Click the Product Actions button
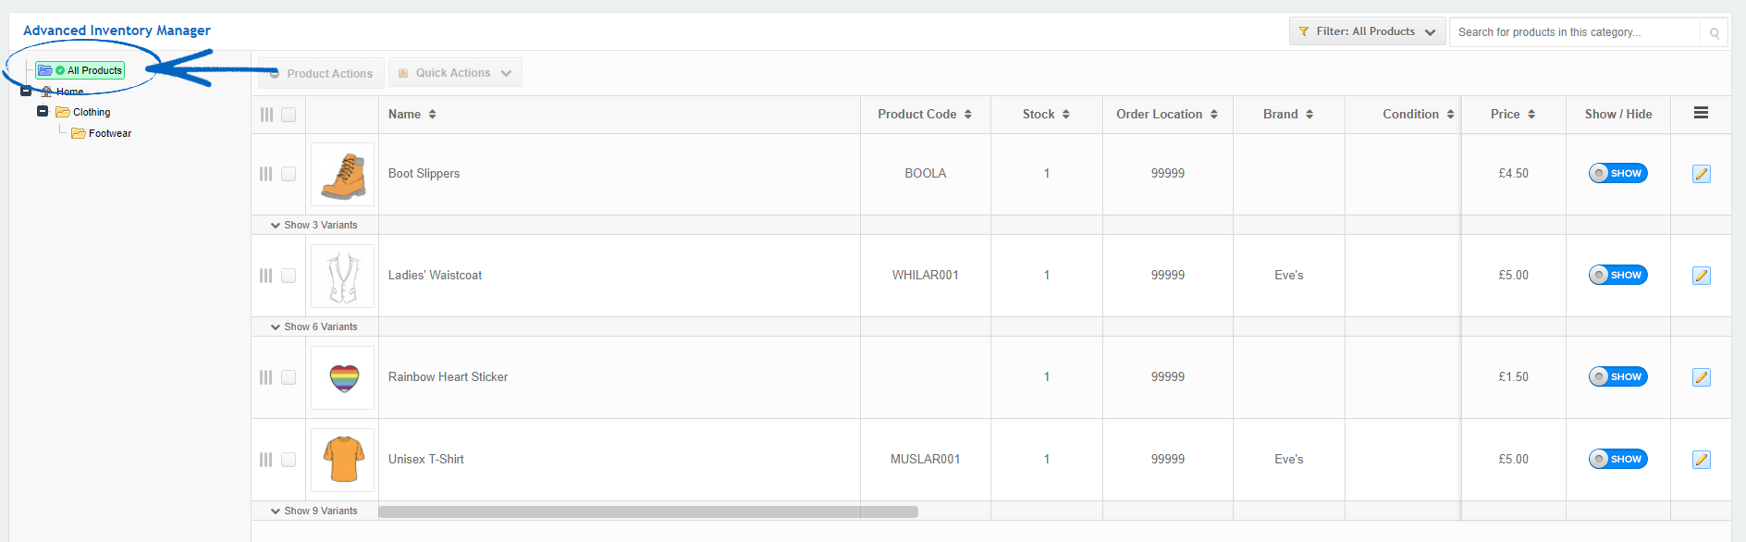Image resolution: width=1746 pixels, height=542 pixels. click(x=320, y=72)
